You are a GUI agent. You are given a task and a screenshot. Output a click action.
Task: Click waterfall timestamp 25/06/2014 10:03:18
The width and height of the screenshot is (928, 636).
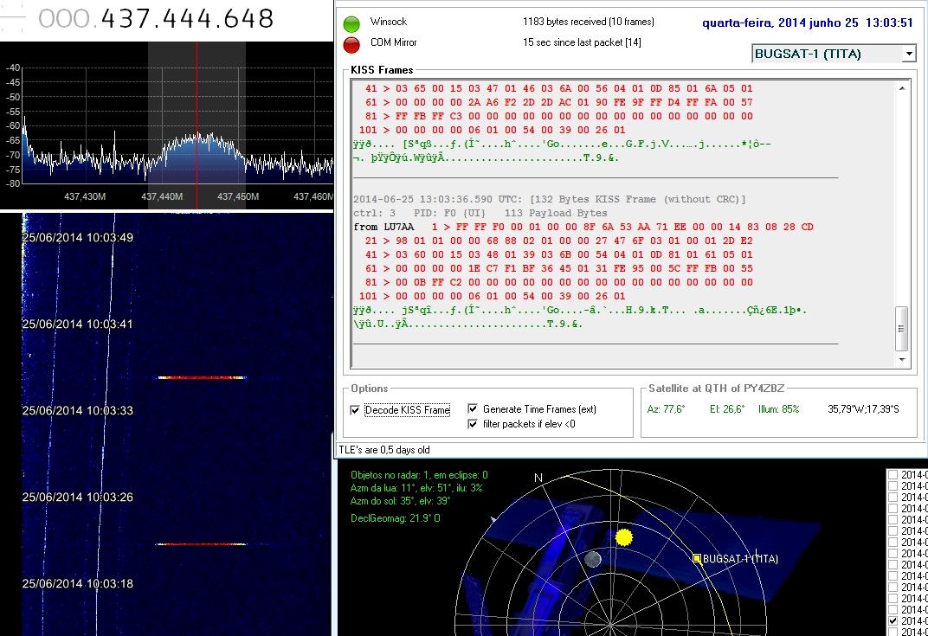click(x=78, y=583)
